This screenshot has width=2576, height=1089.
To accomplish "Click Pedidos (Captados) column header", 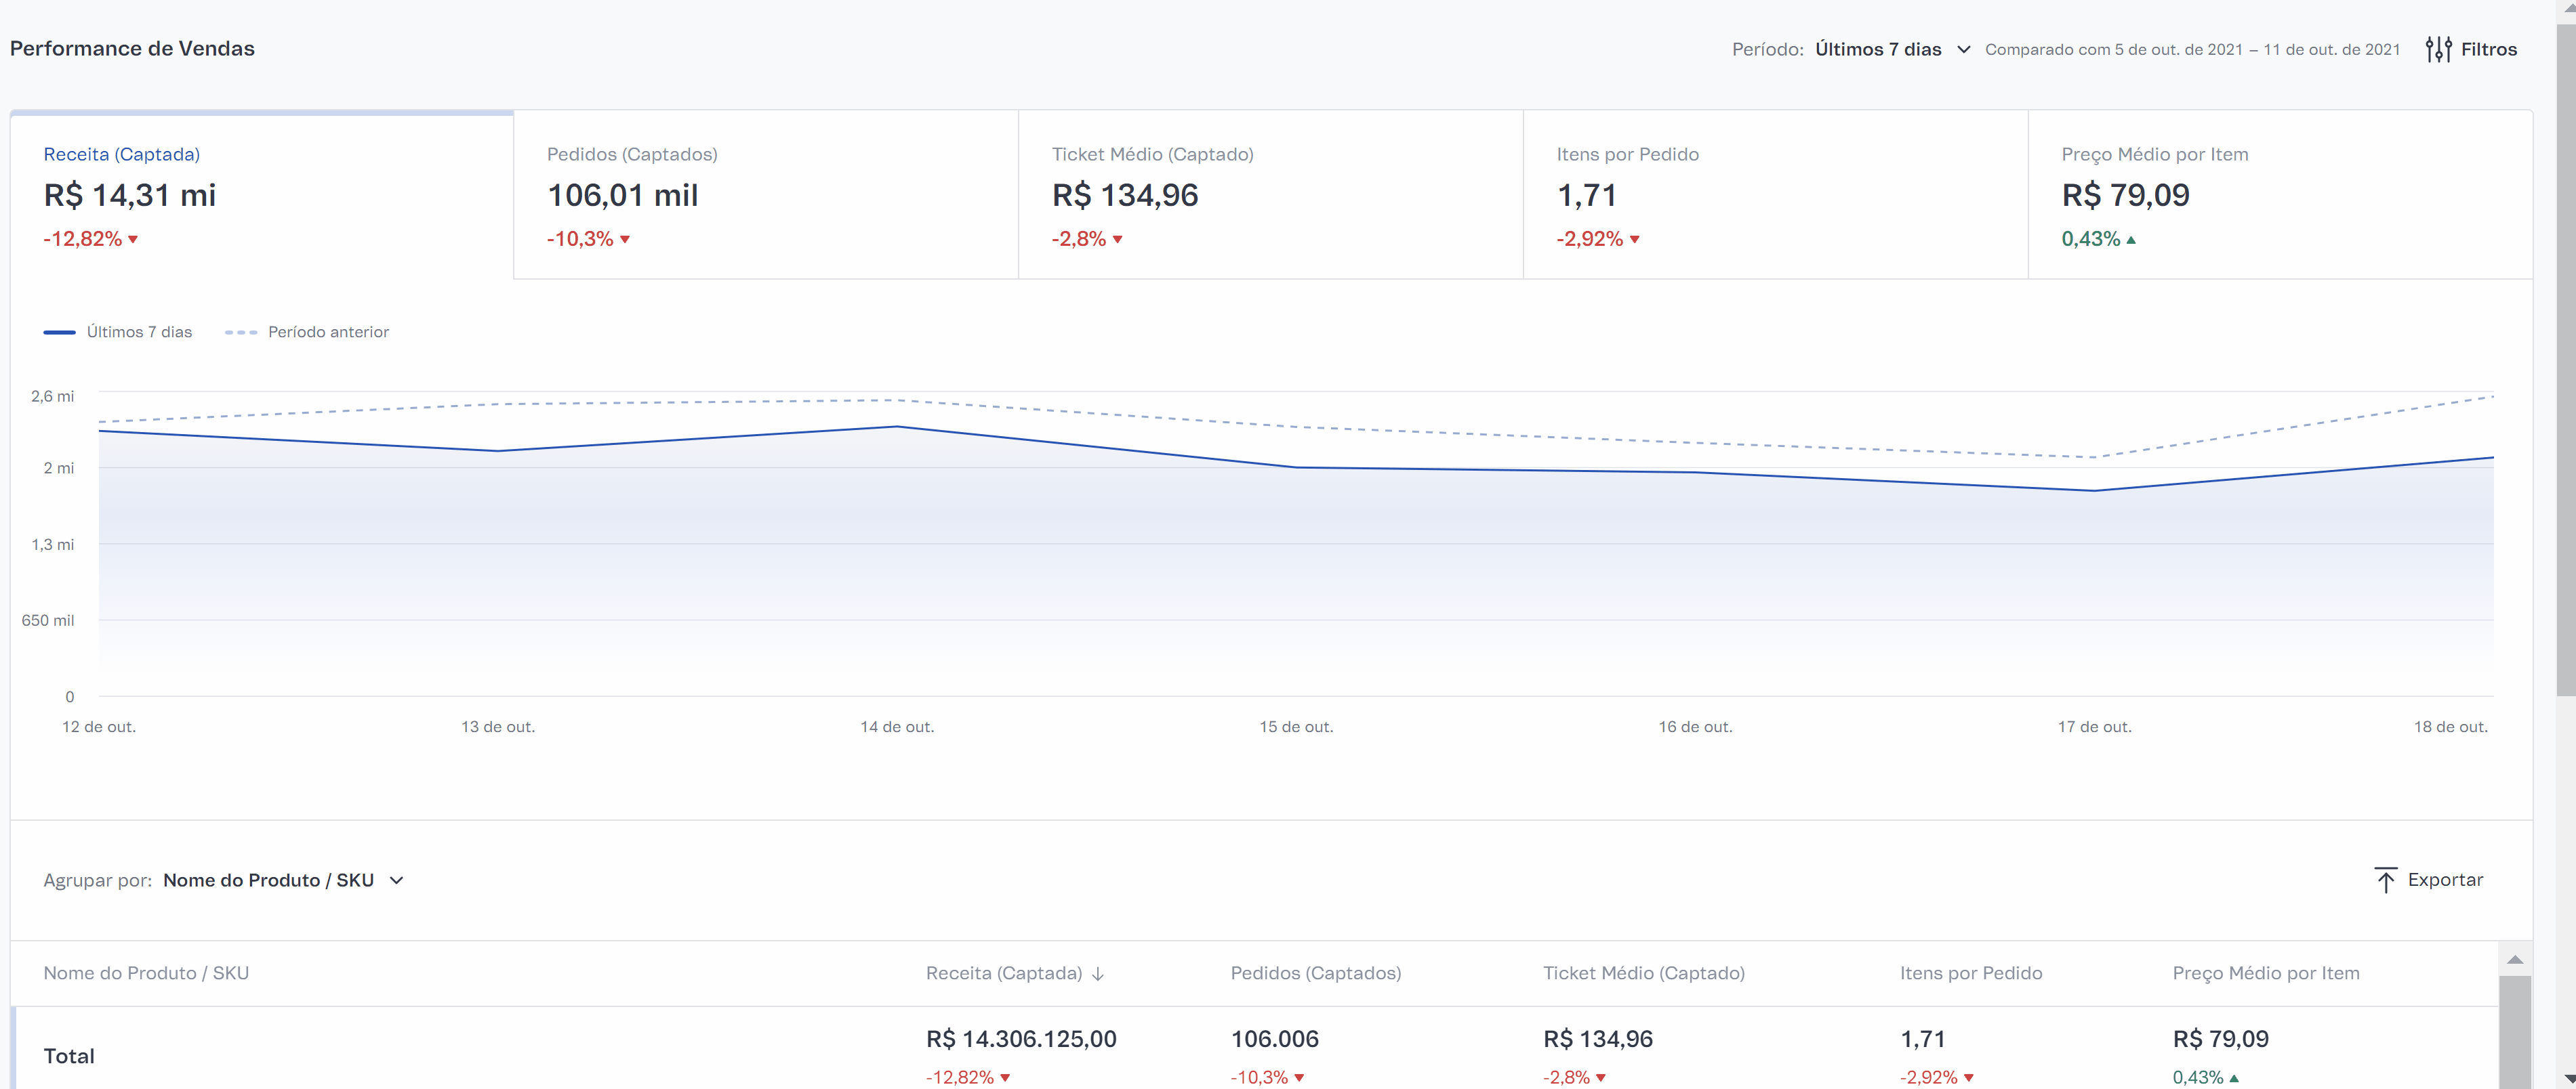I will [1315, 973].
